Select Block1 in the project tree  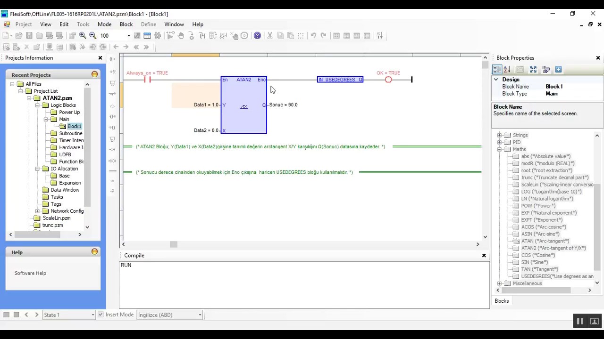(74, 126)
